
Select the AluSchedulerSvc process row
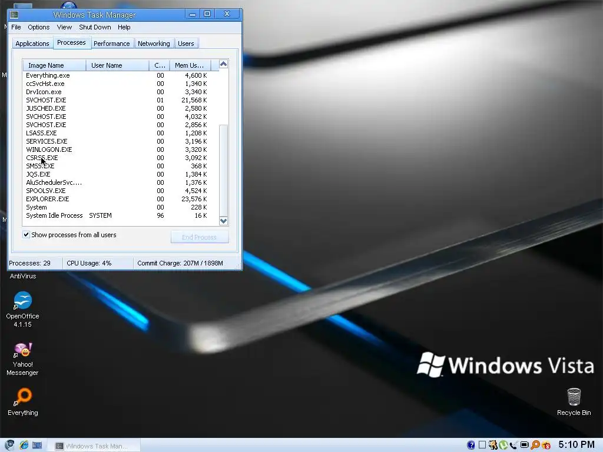coord(120,182)
